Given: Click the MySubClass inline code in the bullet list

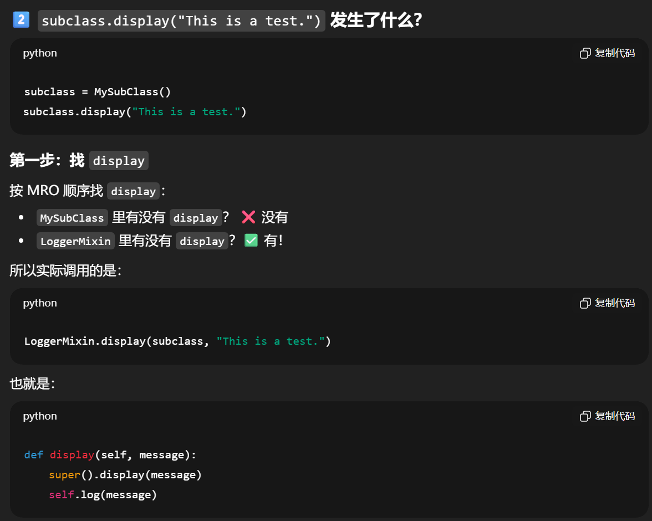Looking at the screenshot, I should click(x=72, y=218).
